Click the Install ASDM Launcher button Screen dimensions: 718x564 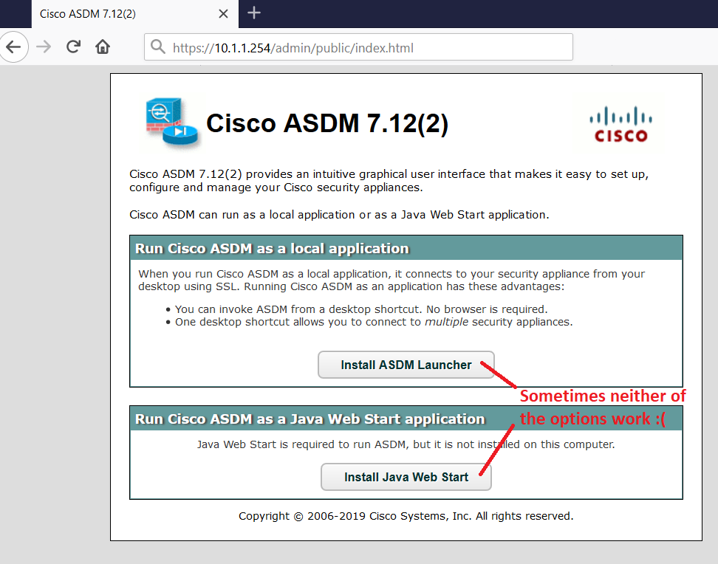[406, 365]
